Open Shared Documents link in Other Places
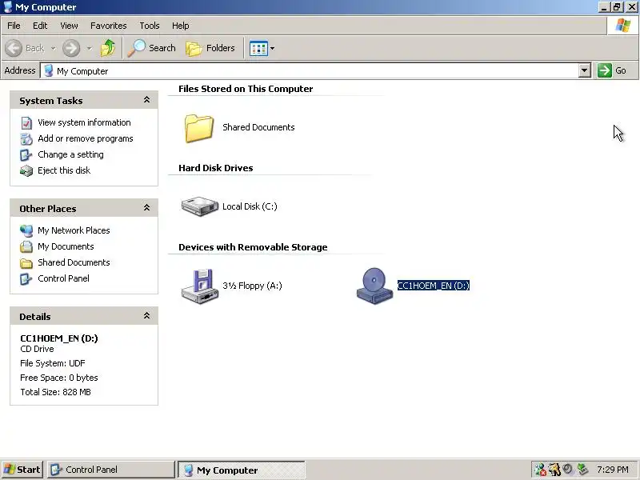 pos(74,262)
